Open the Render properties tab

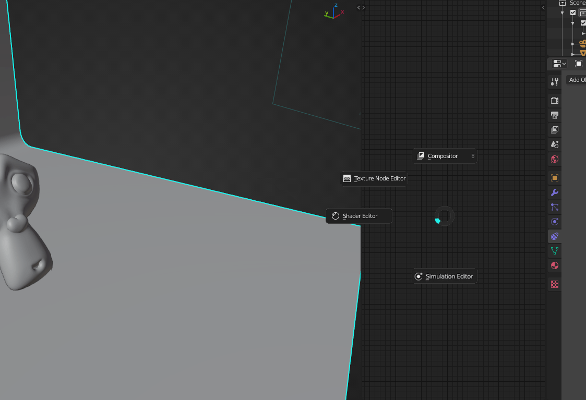tap(555, 101)
